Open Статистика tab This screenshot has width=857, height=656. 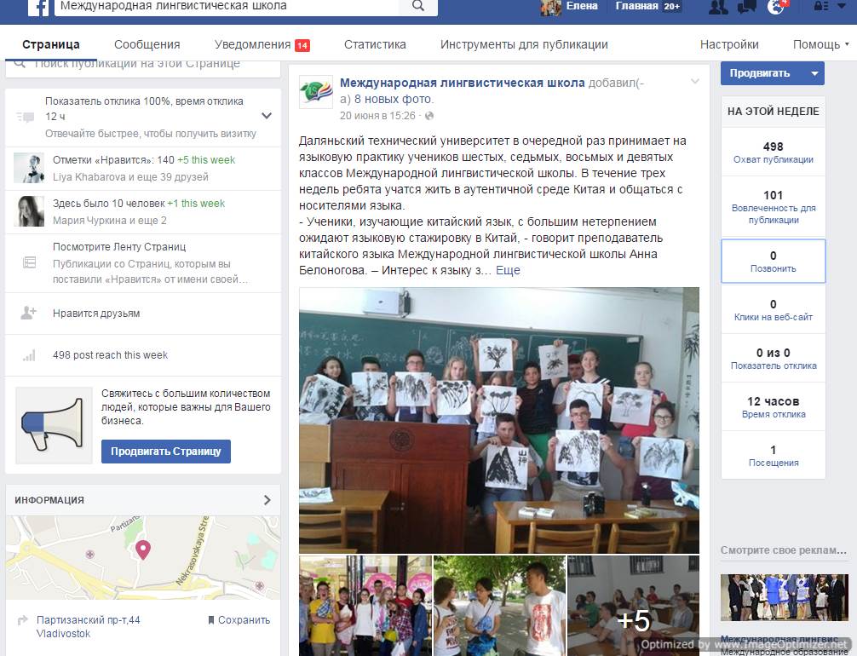click(375, 45)
